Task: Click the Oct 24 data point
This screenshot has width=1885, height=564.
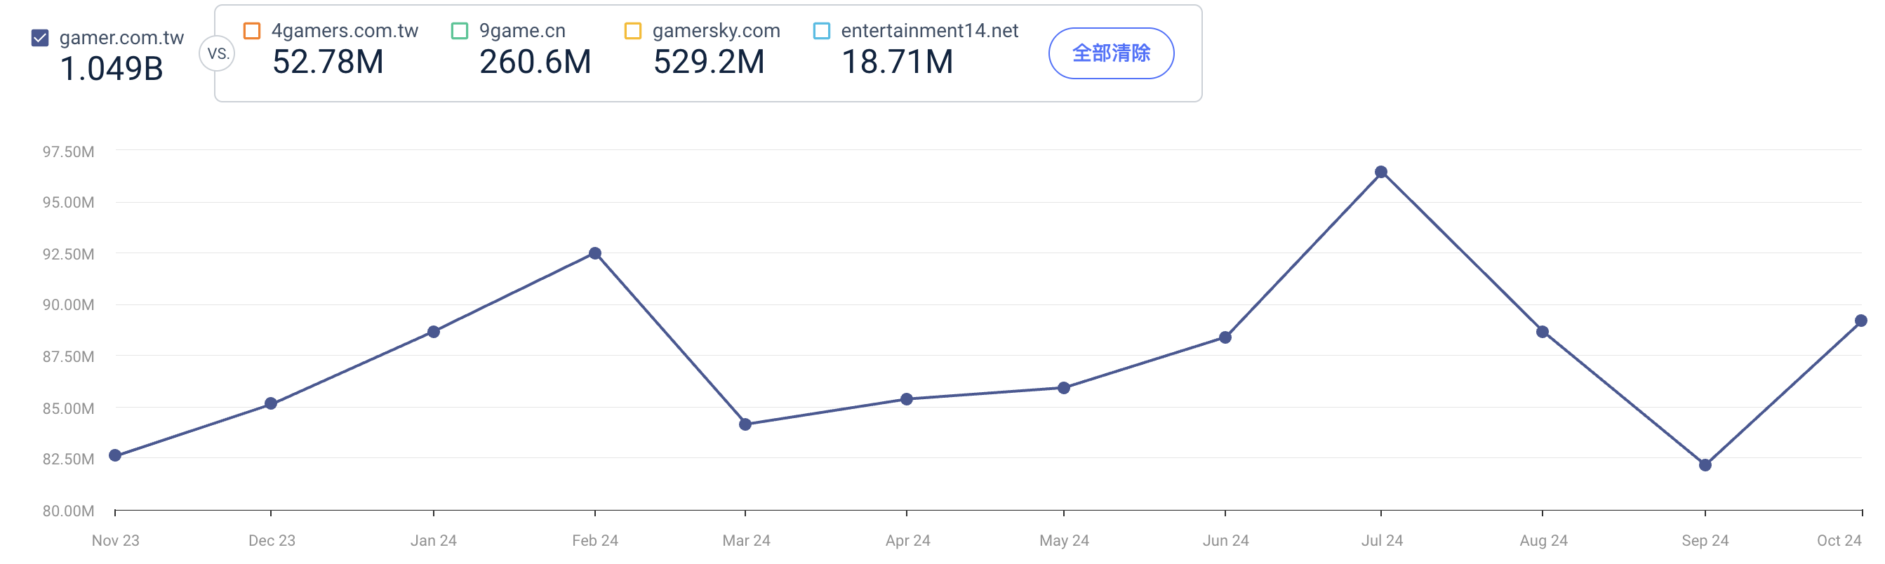Action: click(x=1861, y=321)
